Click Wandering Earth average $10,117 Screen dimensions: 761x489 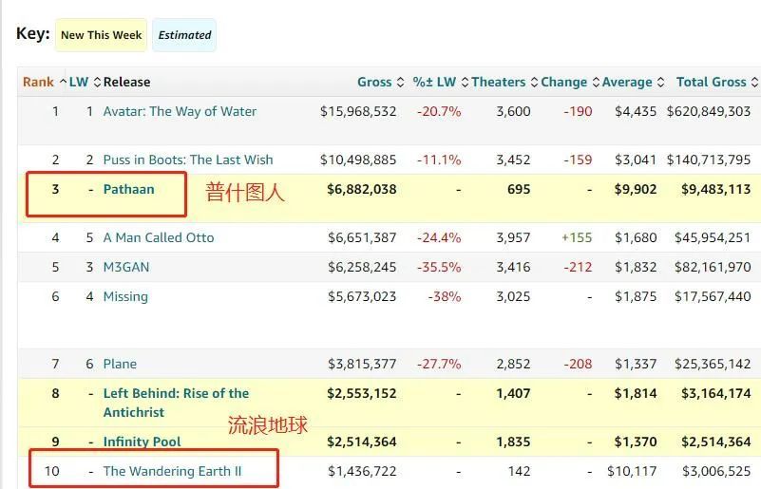point(632,471)
